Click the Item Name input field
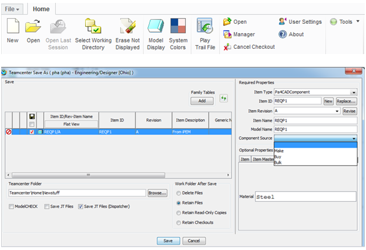 (x=315, y=120)
